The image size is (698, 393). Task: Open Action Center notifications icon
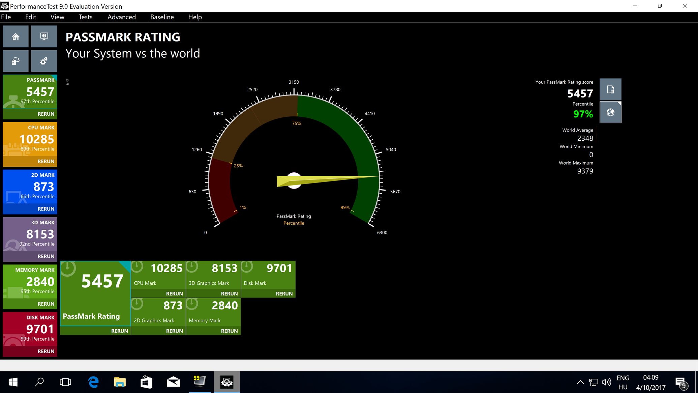[681, 383]
